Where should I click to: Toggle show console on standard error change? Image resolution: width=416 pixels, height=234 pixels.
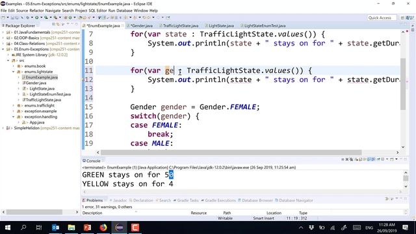point(373,159)
